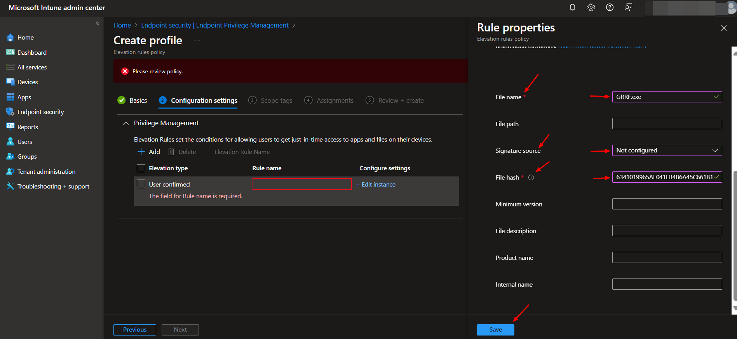Click the Product name input field
Image resolution: width=737 pixels, height=339 pixels.
(667, 258)
